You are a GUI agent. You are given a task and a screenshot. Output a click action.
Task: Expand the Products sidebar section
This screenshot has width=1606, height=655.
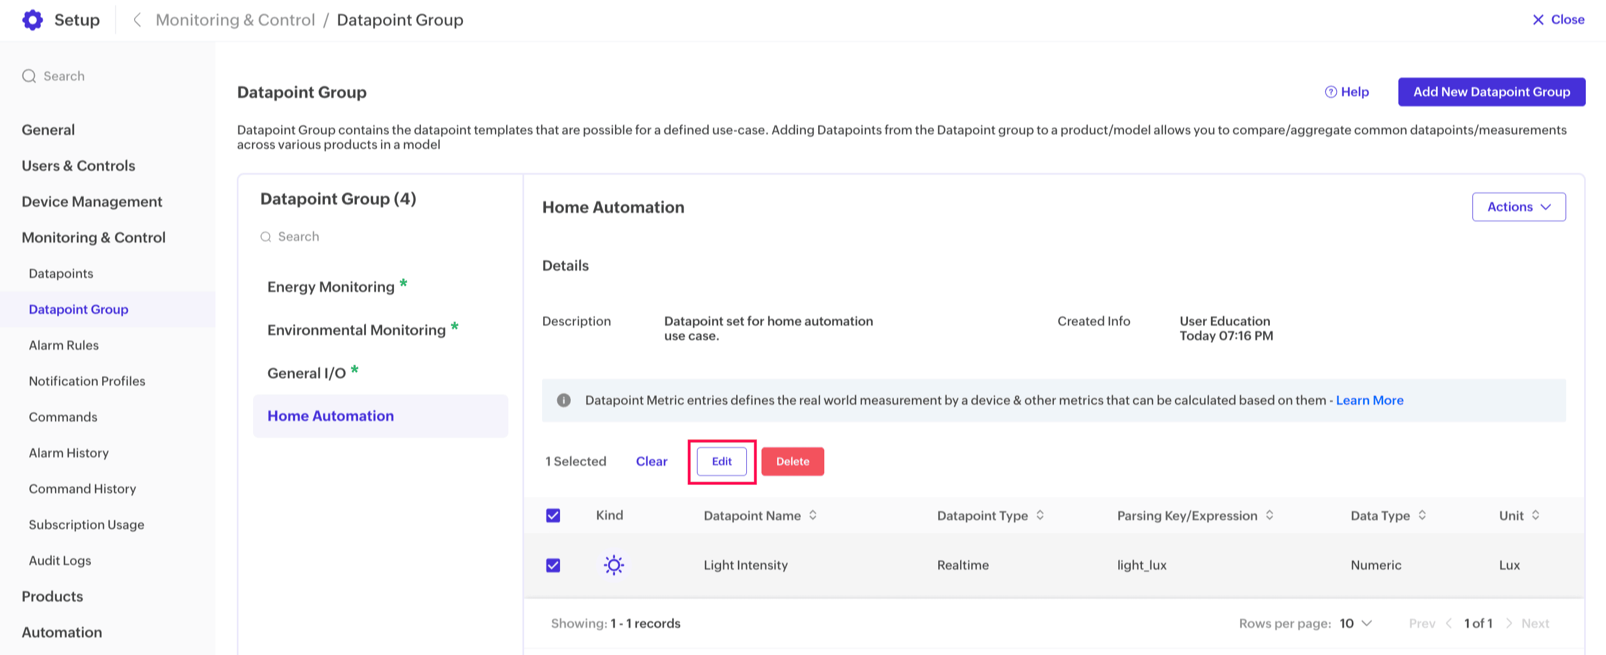point(52,596)
